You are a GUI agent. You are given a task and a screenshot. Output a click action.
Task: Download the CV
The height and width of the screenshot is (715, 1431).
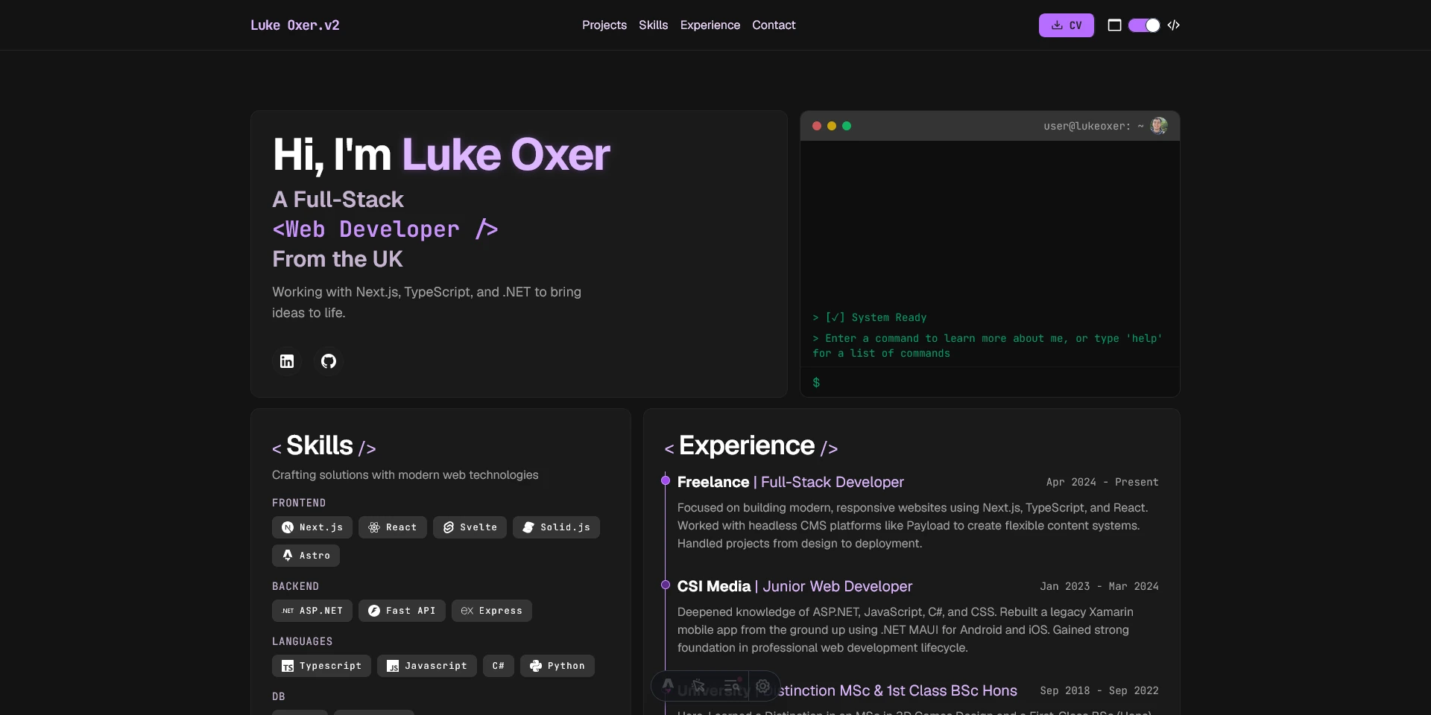pos(1067,25)
